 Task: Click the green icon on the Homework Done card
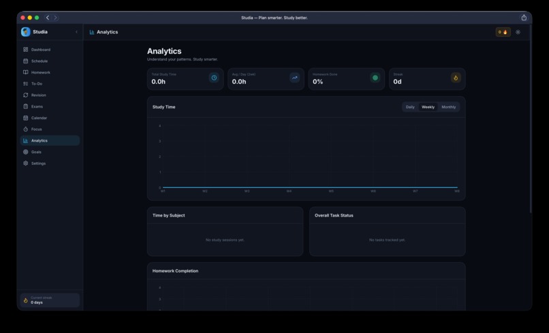375,78
